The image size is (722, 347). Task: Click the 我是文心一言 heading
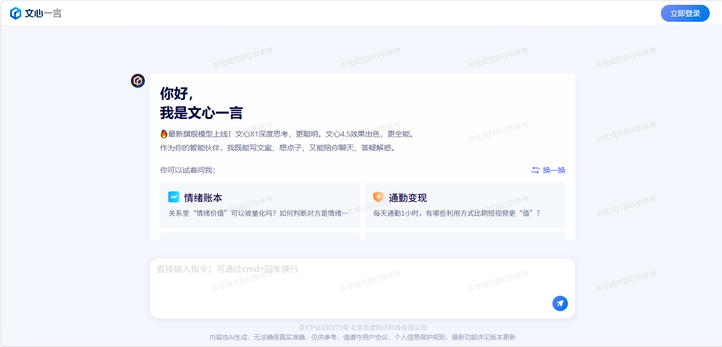point(201,113)
